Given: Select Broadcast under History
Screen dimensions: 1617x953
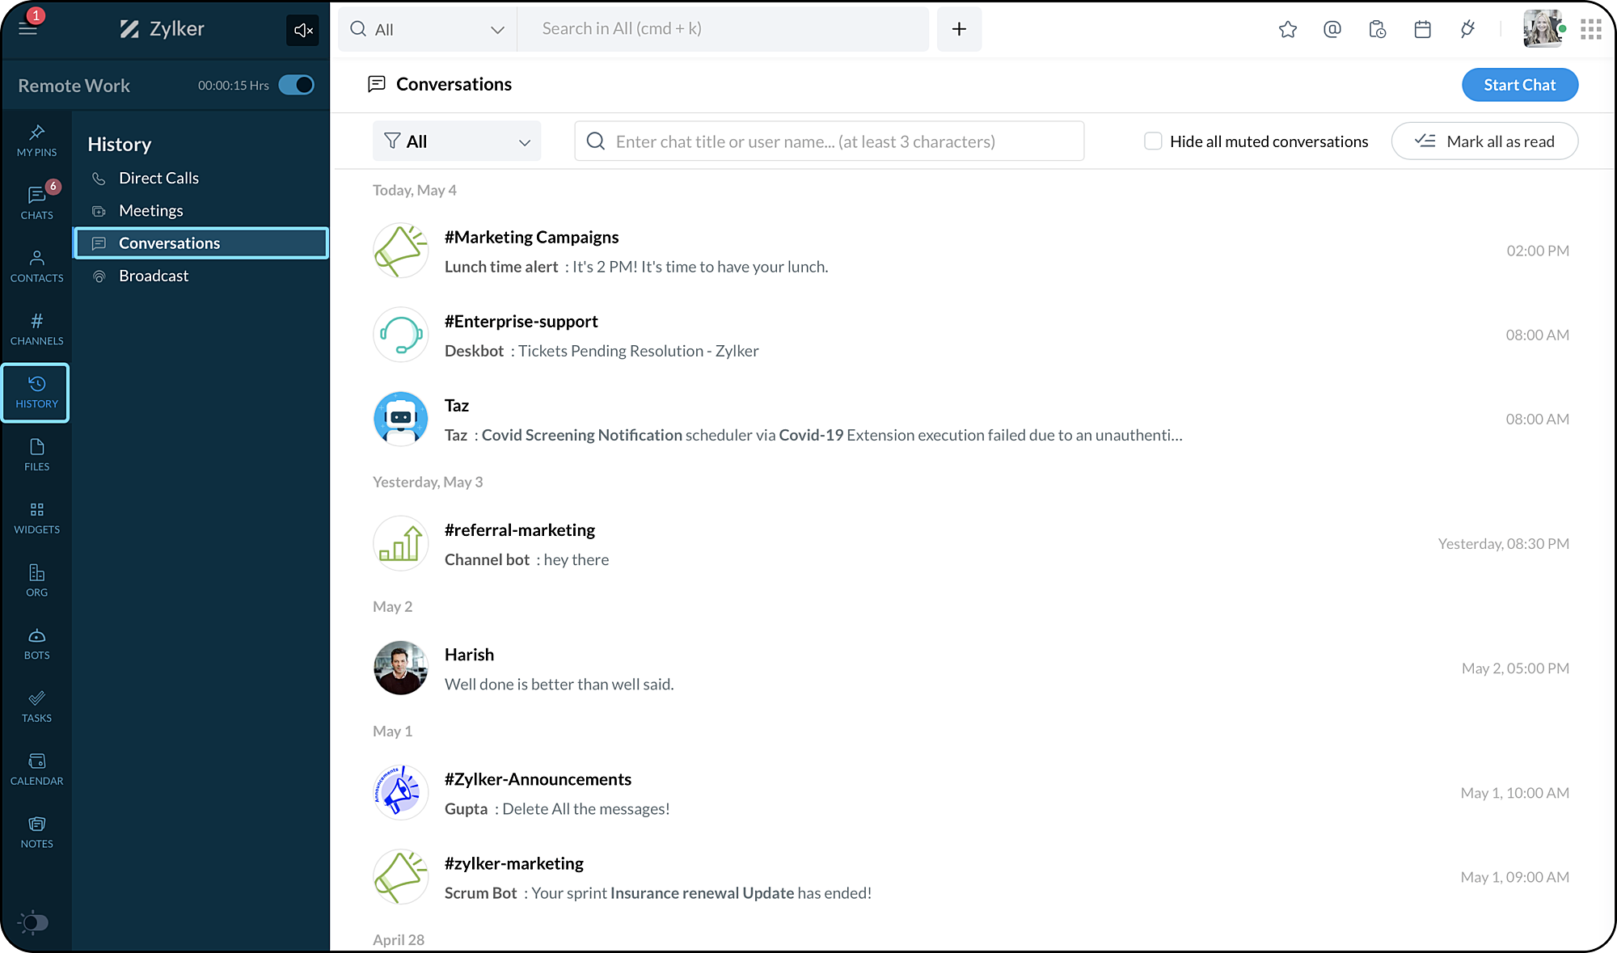Looking at the screenshot, I should click(x=154, y=276).
